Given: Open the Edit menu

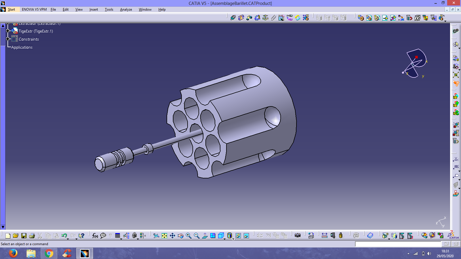Looking at the screenshot, I should pyautogui.click(x=66, y=9).
